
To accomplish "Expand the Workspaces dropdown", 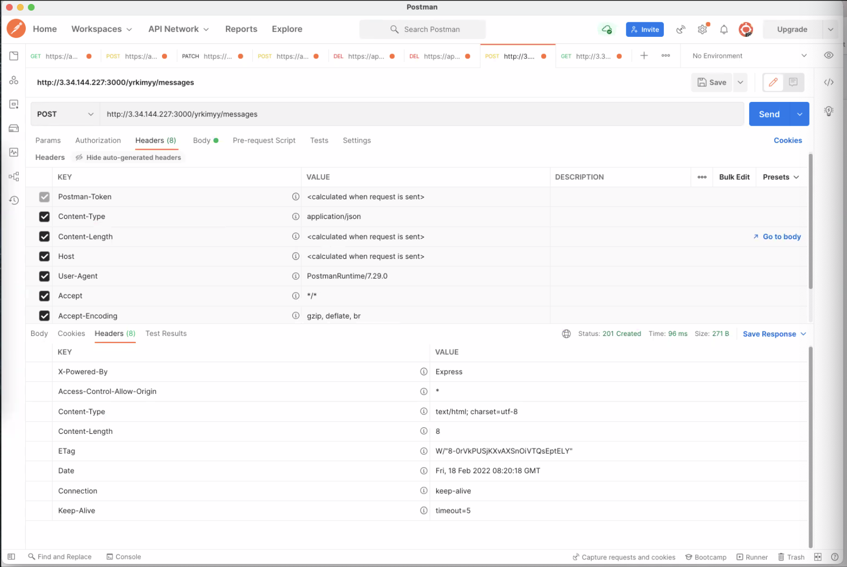I will point(101,29).
